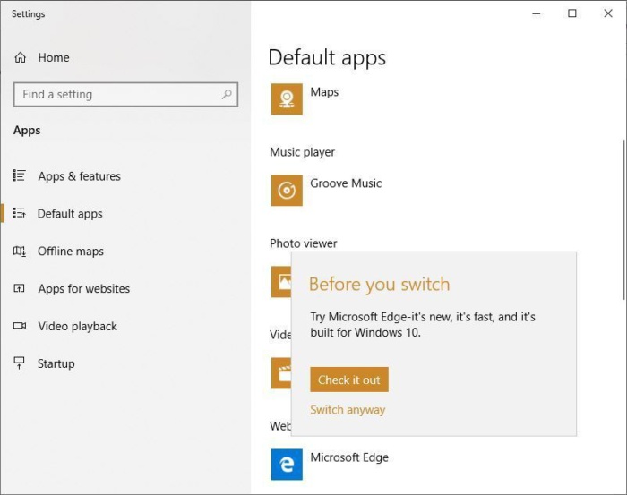627x495 pixels.
Task: Click the Check it out button
Action: (349, 380)
